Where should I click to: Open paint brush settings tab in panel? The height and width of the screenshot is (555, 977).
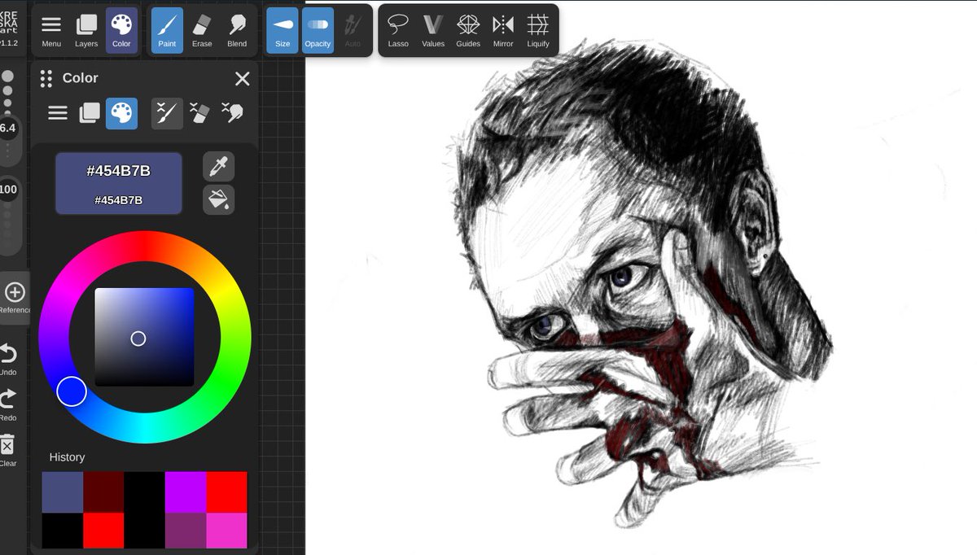tap(167, 113)
